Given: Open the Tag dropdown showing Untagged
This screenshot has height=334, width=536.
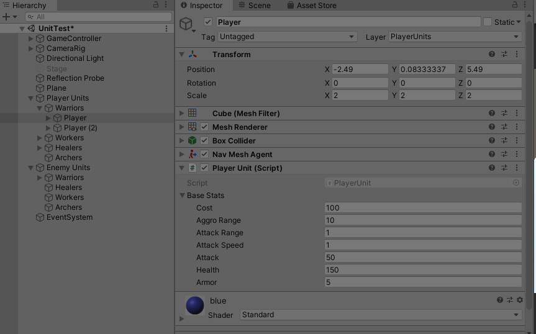Looking at the screenshot, I should click(287, 37).
